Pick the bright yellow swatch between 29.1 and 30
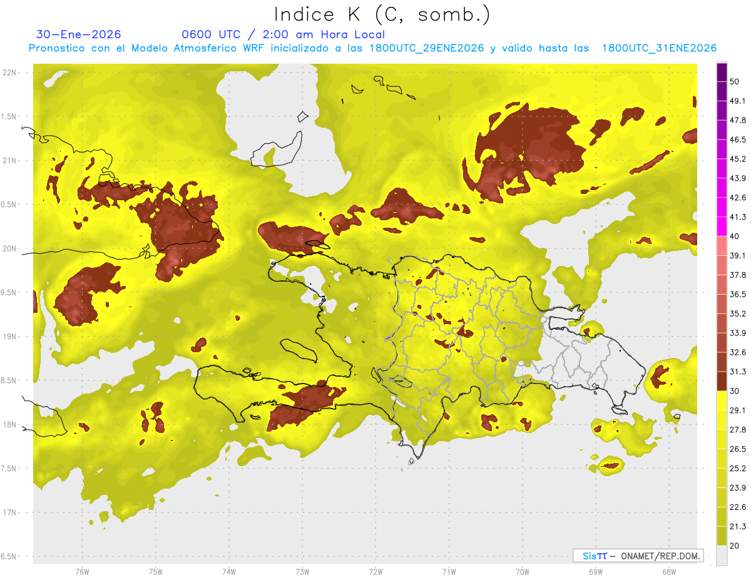This screenshot has width=751, height=580. [722, 400]
